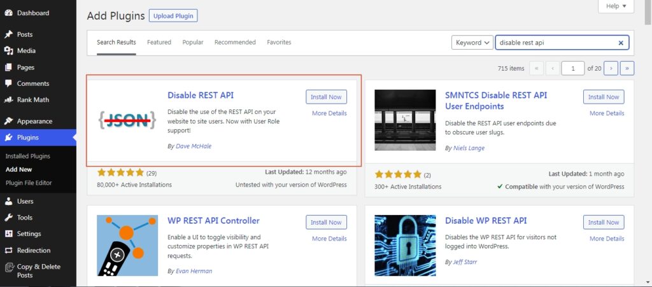The image size is (652, 287).
Task: Click the Disable REST API JSON logo
Action: [x=127, y=120]
